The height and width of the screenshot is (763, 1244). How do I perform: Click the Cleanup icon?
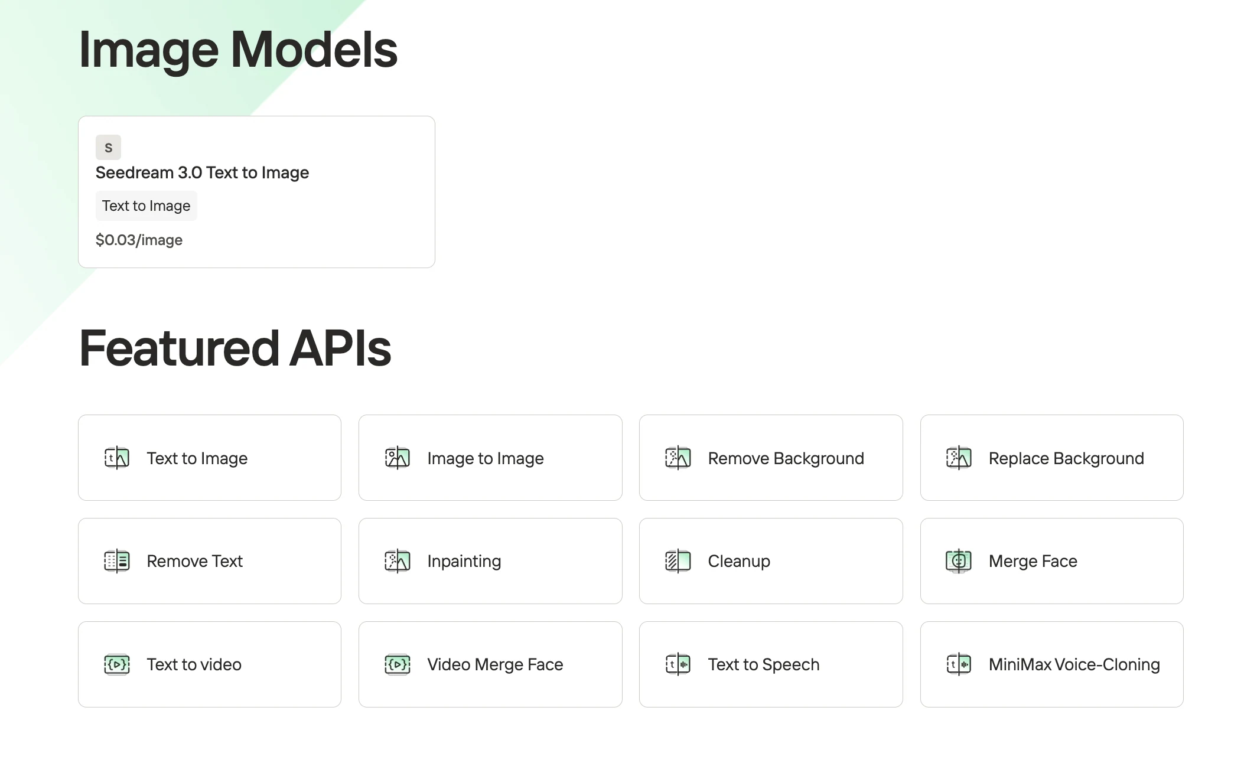pyautogui.click(x=678, y=561)
